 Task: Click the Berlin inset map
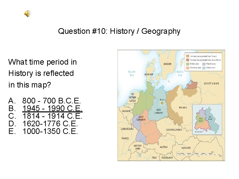pyautogui.click(x=207, y=119)
